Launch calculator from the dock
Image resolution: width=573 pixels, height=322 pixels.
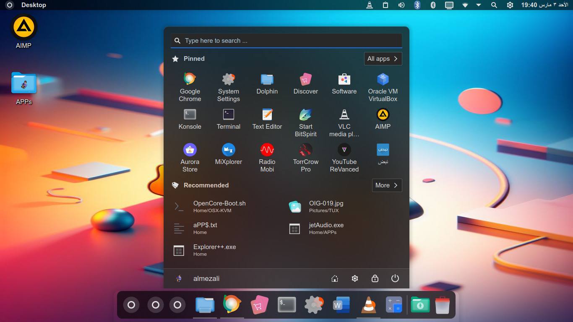394,305
